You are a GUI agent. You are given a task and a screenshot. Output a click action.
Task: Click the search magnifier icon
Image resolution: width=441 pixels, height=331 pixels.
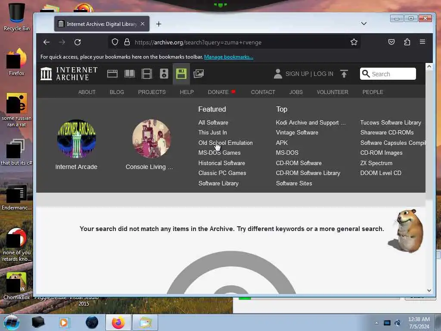point(366,74)
